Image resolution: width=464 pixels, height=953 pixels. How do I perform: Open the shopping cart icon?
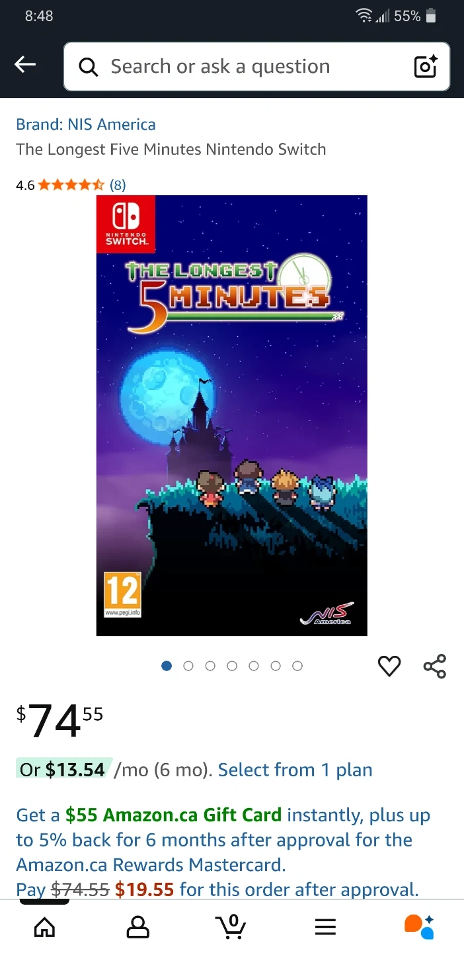pos(231,927)
